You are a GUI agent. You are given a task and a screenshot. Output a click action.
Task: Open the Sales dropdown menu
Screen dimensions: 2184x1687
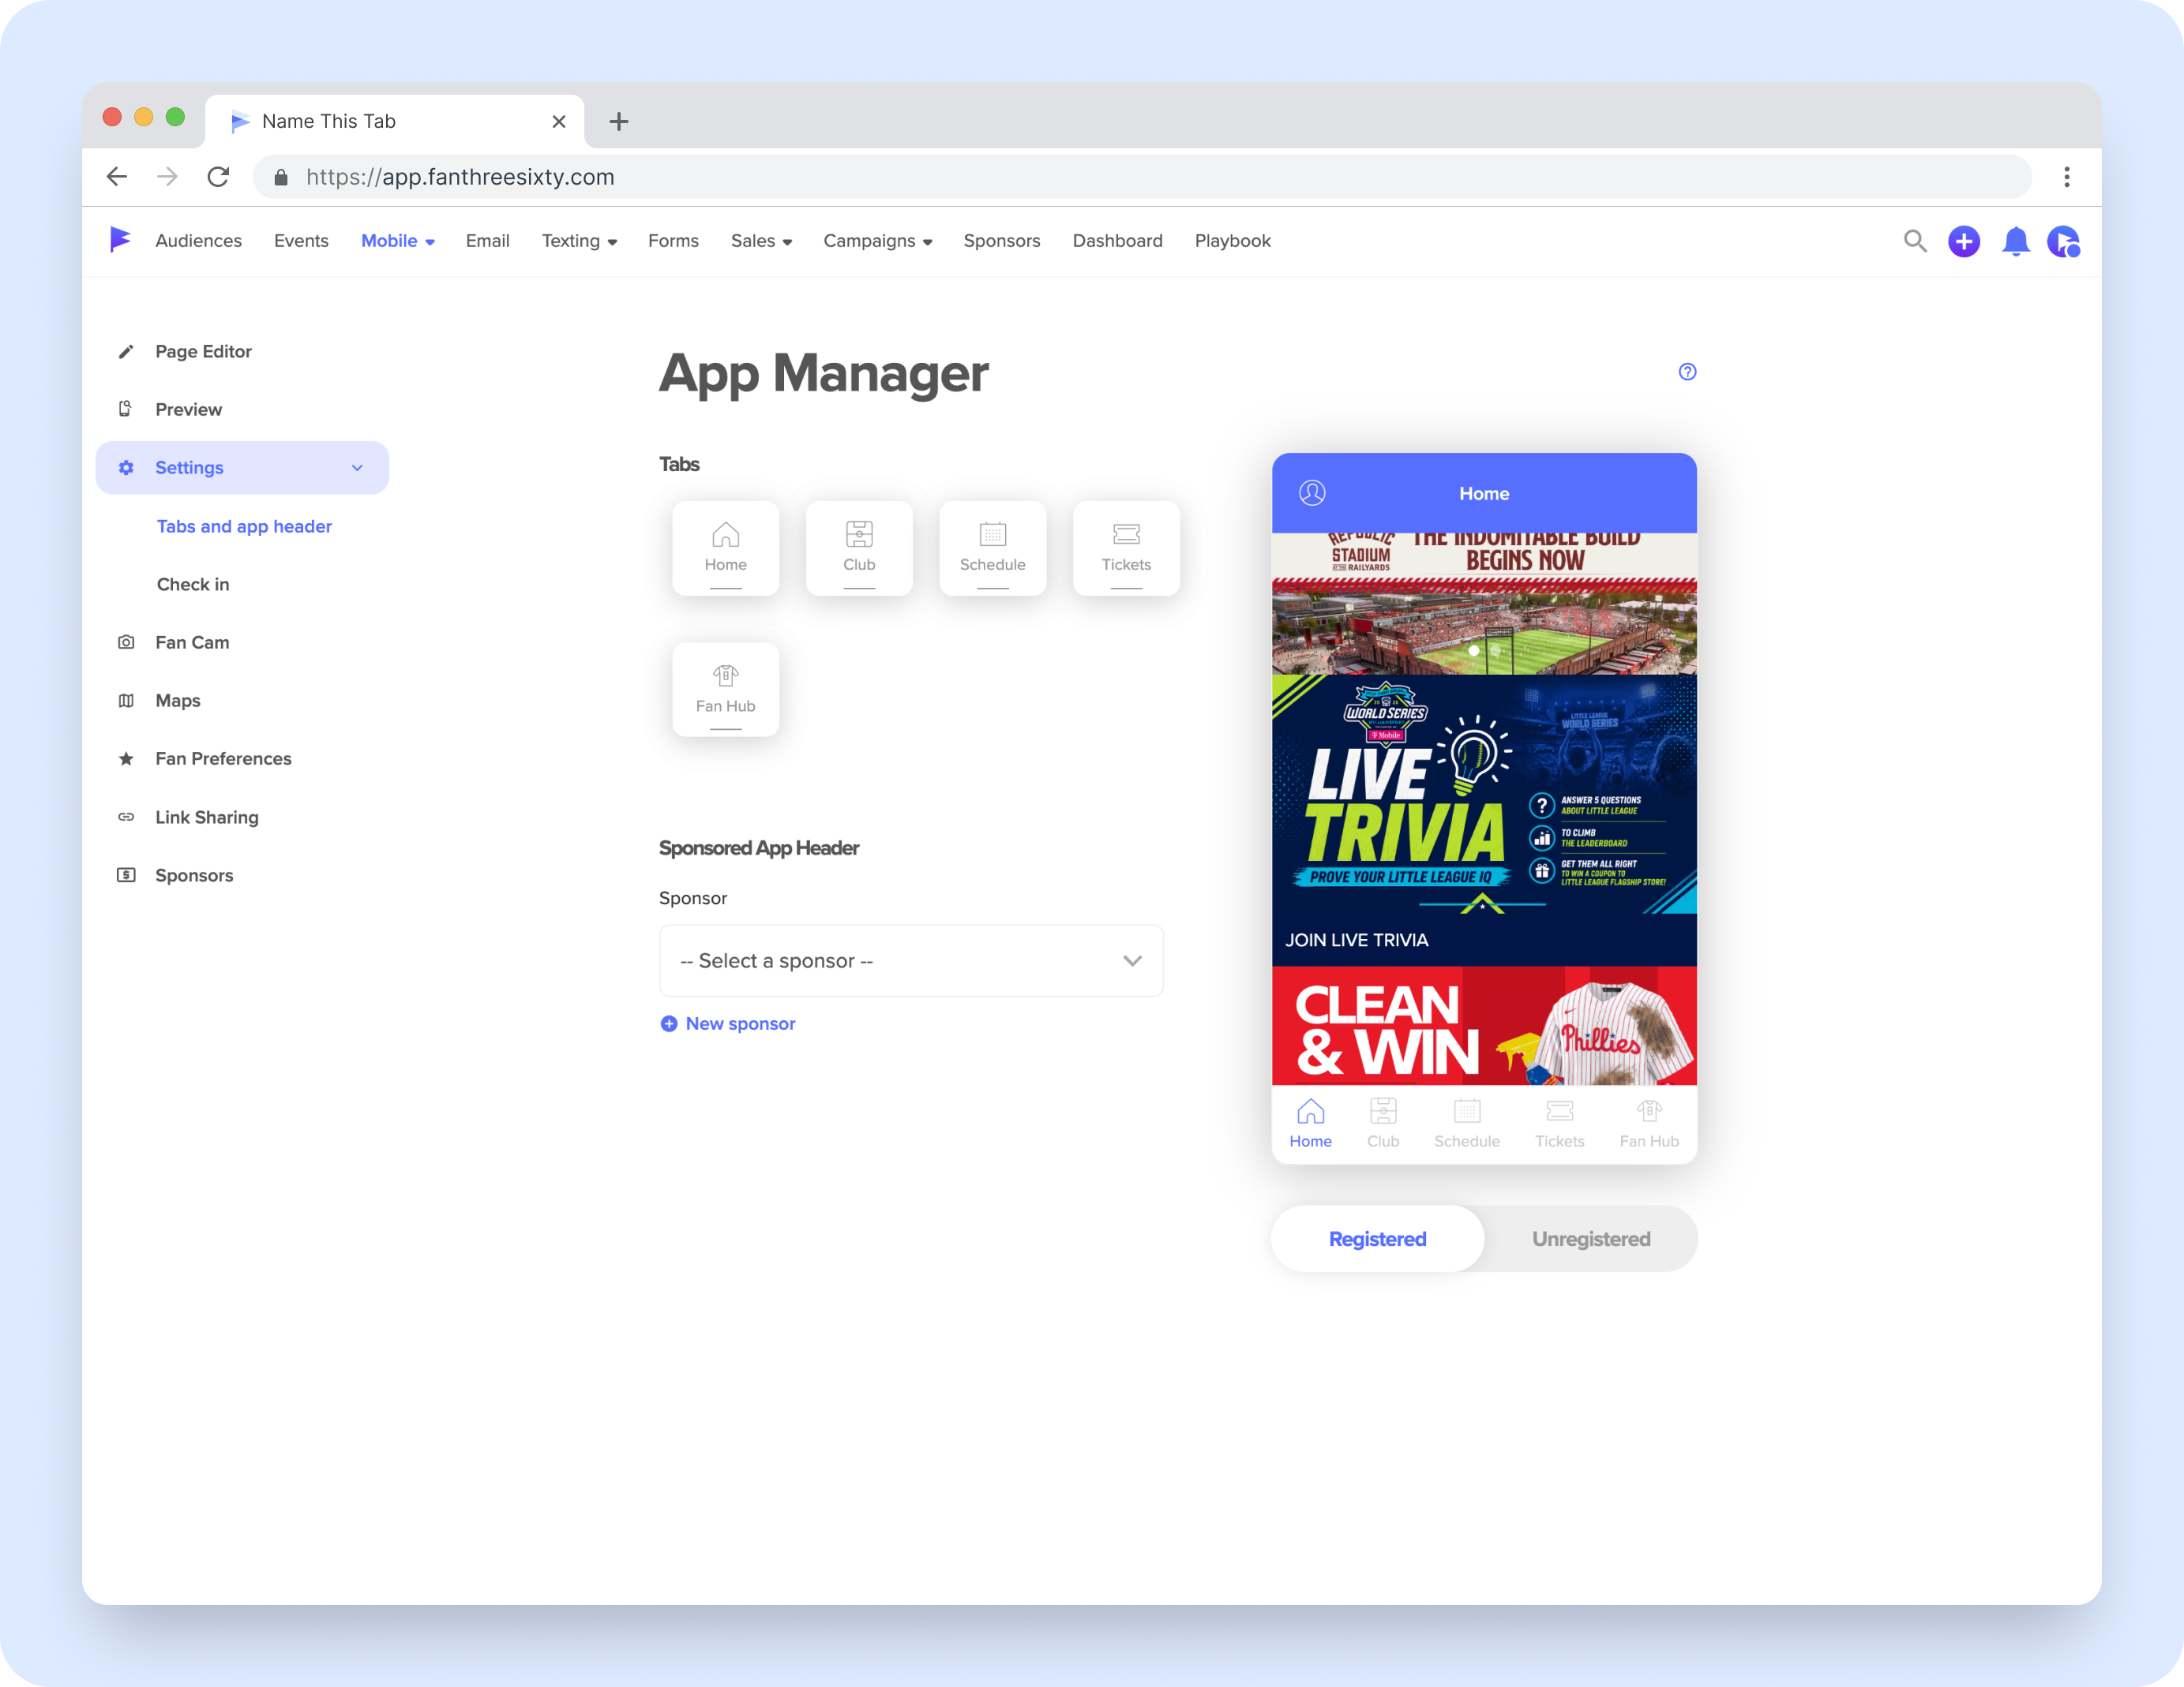click(761, 241)
